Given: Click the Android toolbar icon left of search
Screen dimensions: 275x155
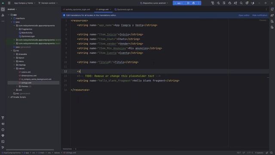Looking at the screenshot, I should point(235,3).
